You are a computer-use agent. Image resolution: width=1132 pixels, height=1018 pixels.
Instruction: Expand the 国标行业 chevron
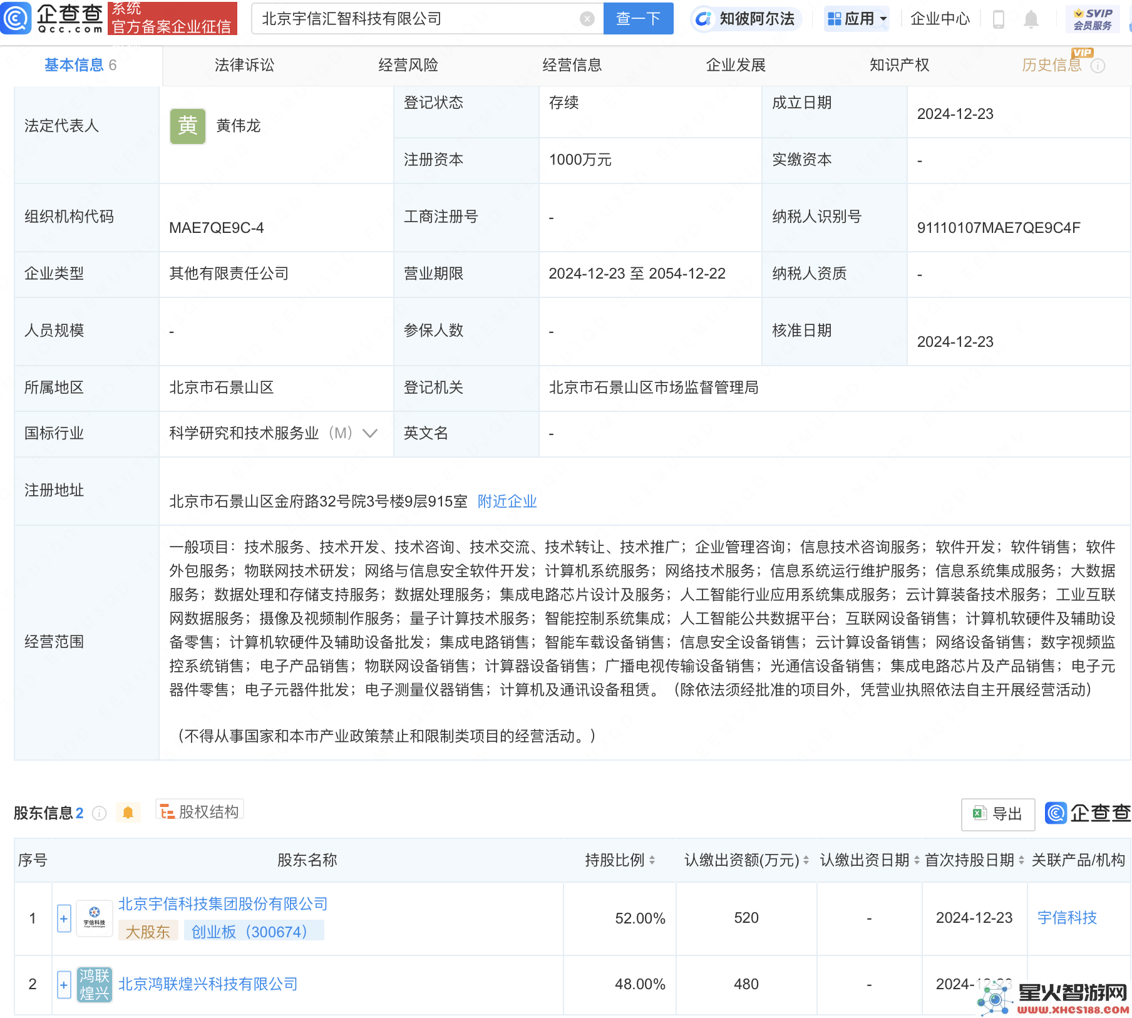point(370,433)
